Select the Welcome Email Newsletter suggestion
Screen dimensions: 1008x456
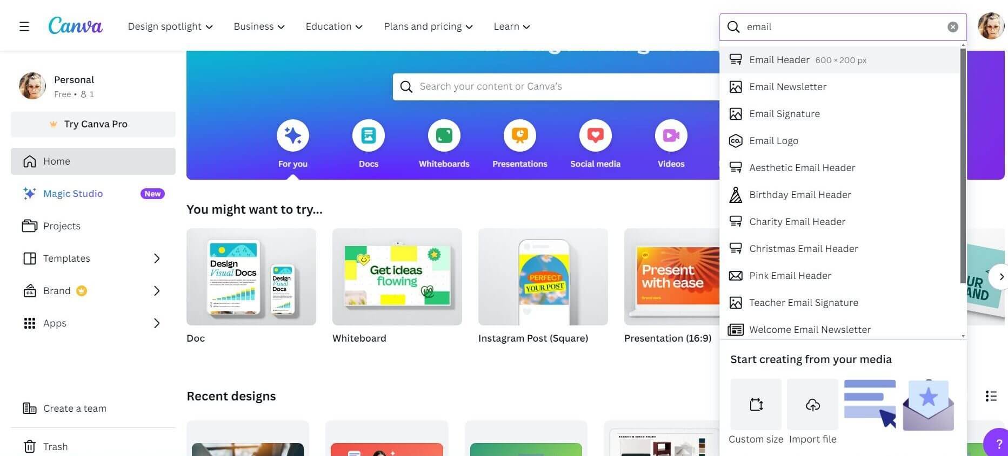(x=840, y=329)
